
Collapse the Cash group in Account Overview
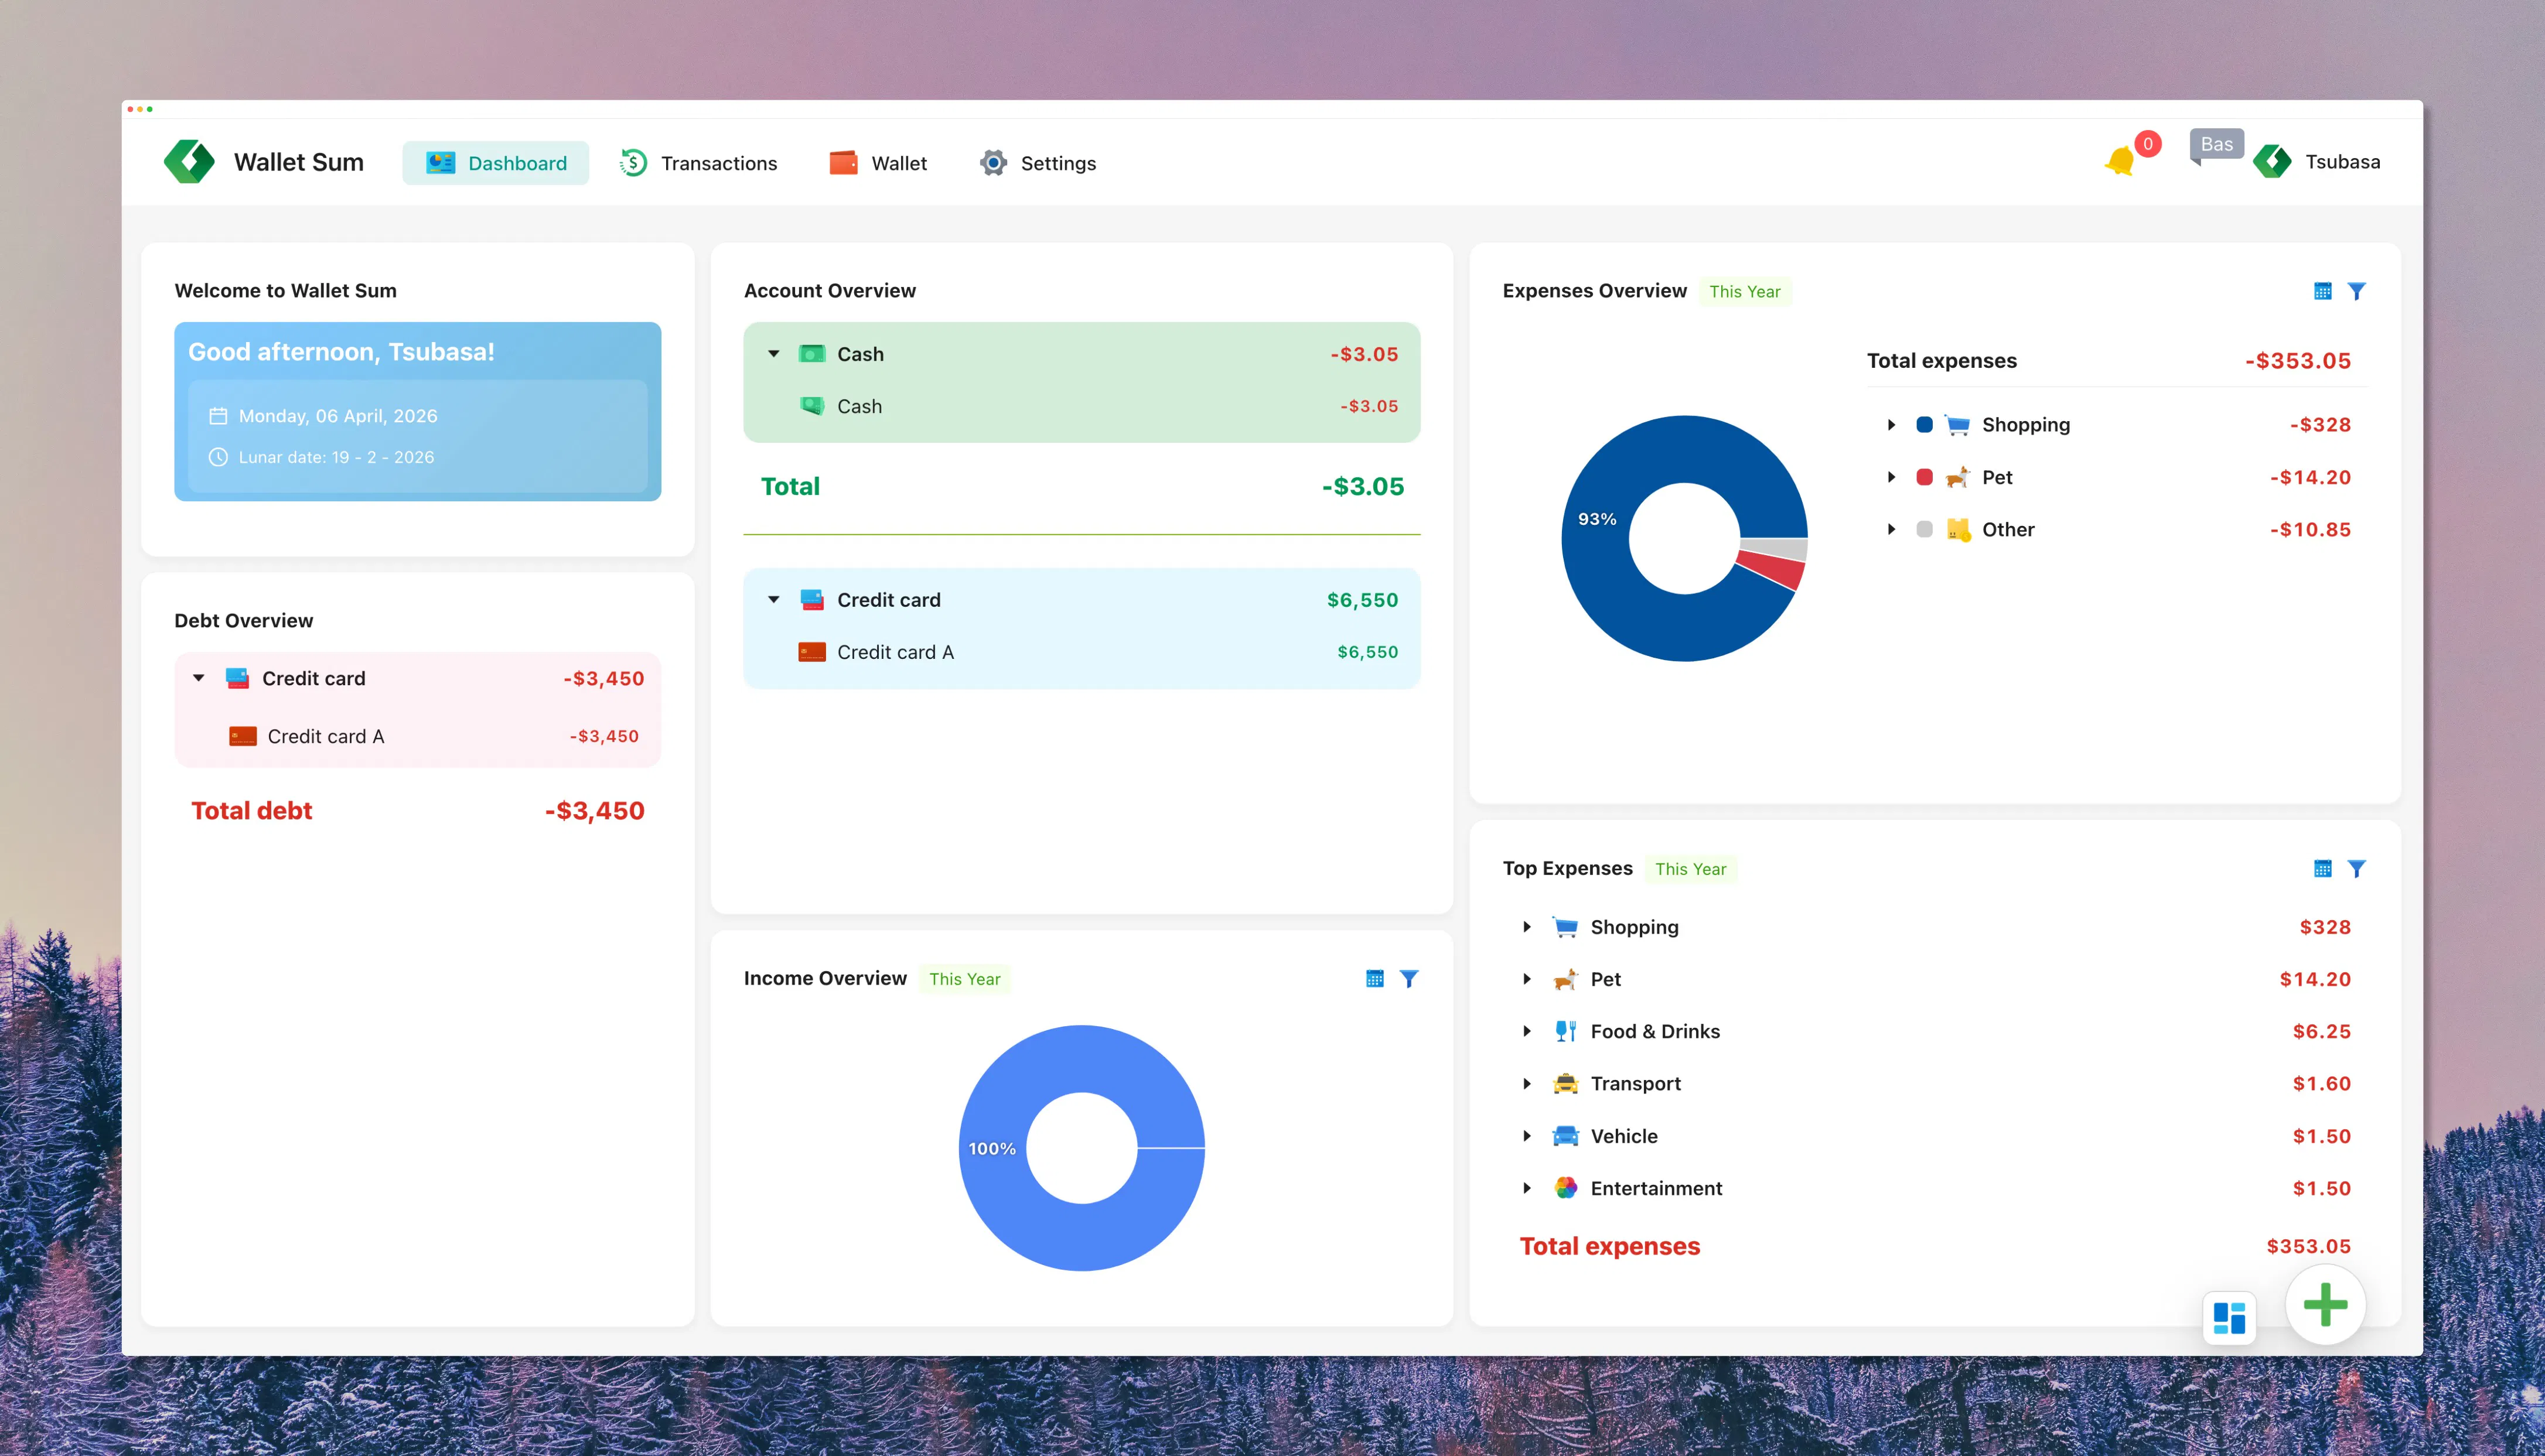click(774, 354)
